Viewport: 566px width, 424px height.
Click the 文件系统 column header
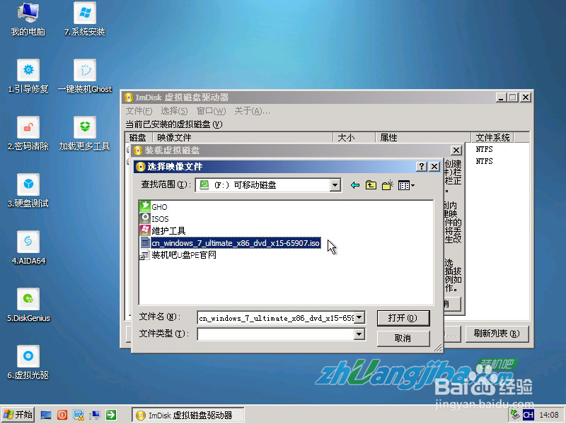(492, 137)
